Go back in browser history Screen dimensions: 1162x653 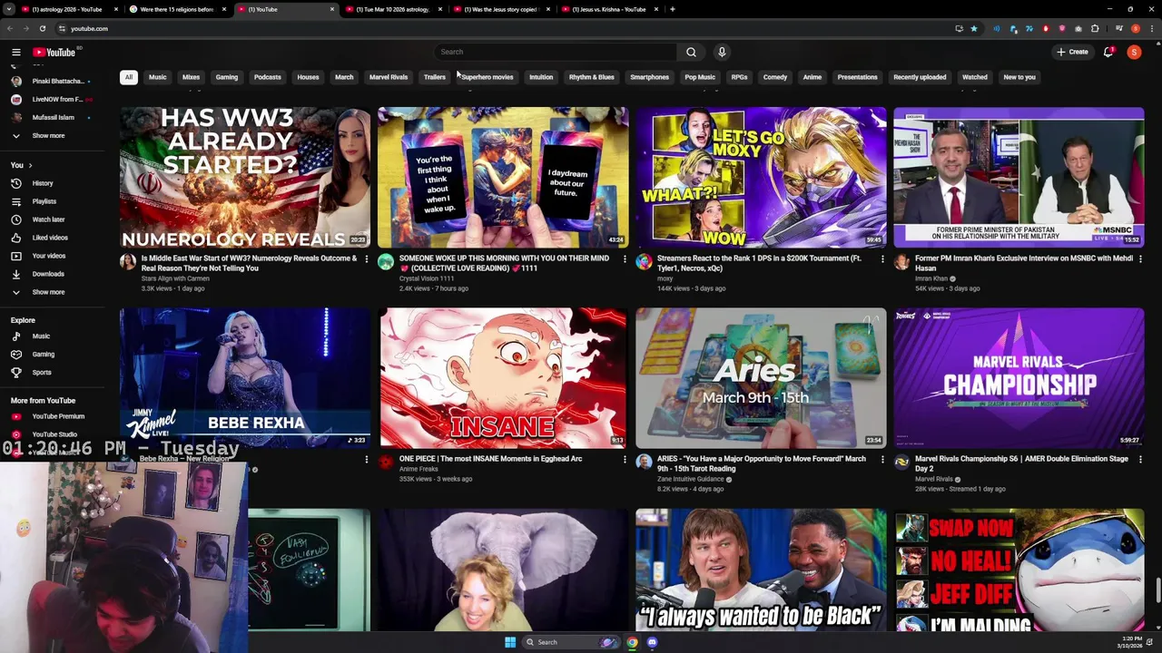(x=10, y=28)
